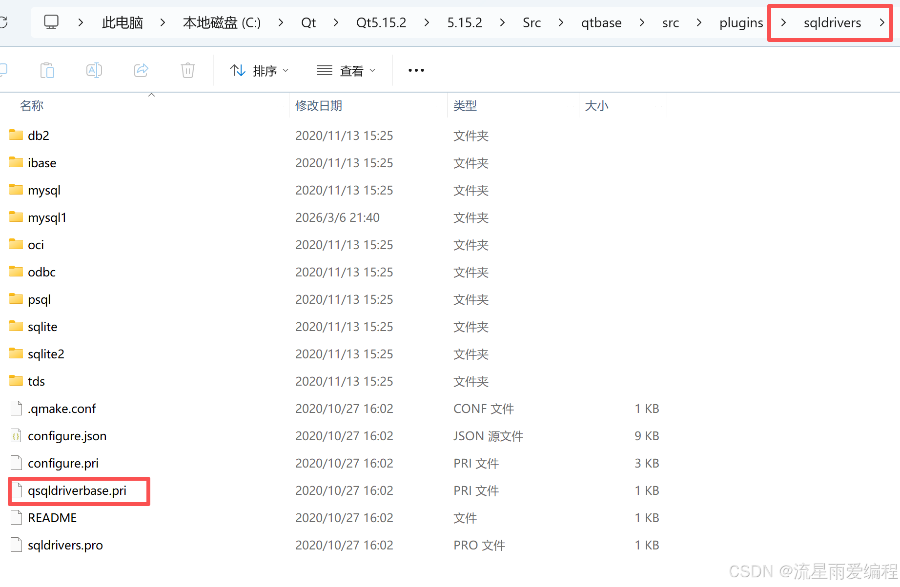Select the odbc folder icon
Screen dimensions: 900x587
[16, 272]
